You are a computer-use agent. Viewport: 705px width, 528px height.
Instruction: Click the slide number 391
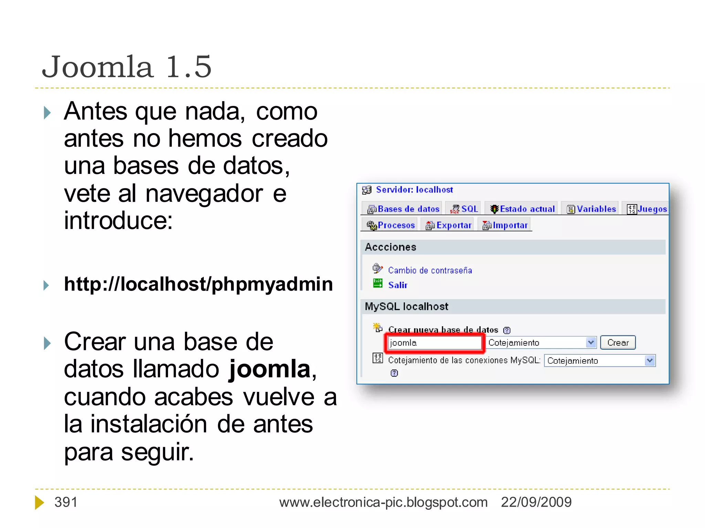(x=66, y=502)
